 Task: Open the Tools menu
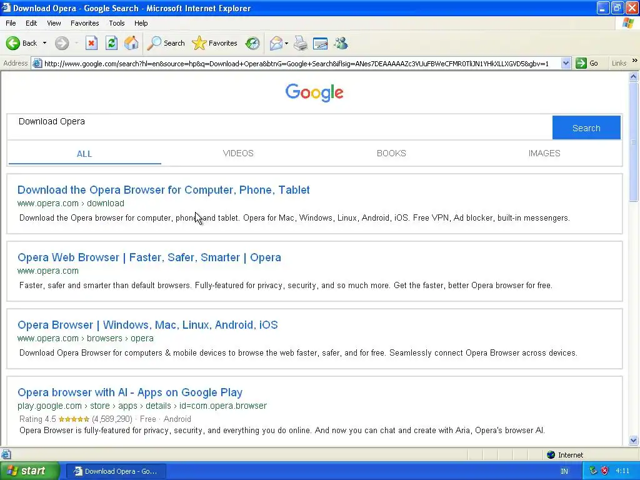point(117,23)
